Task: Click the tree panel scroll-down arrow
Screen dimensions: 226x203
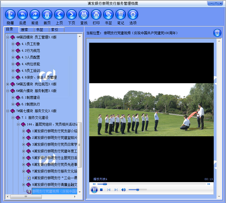Action: pyautogui.click(x=80, y=192)
